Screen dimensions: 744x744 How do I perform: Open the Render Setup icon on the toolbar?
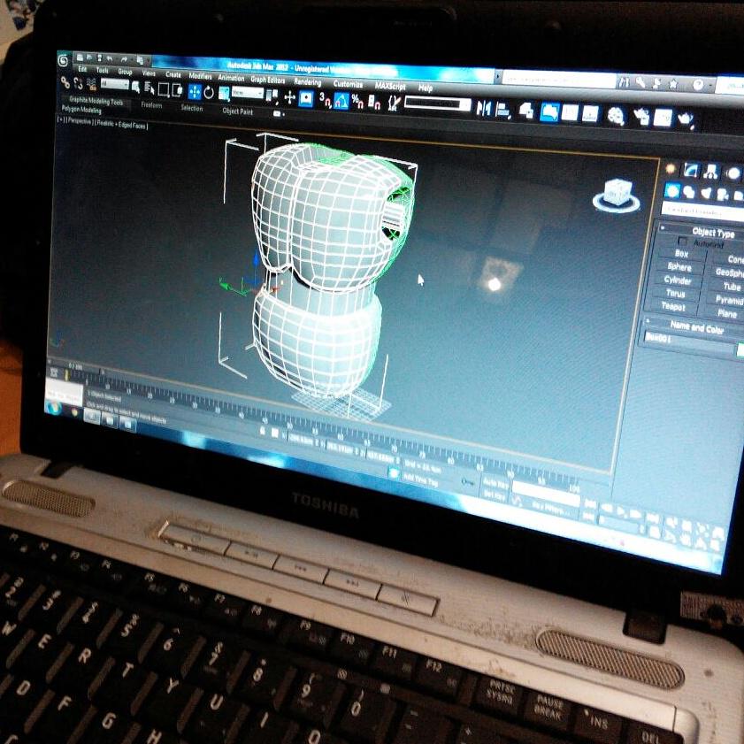640,112
